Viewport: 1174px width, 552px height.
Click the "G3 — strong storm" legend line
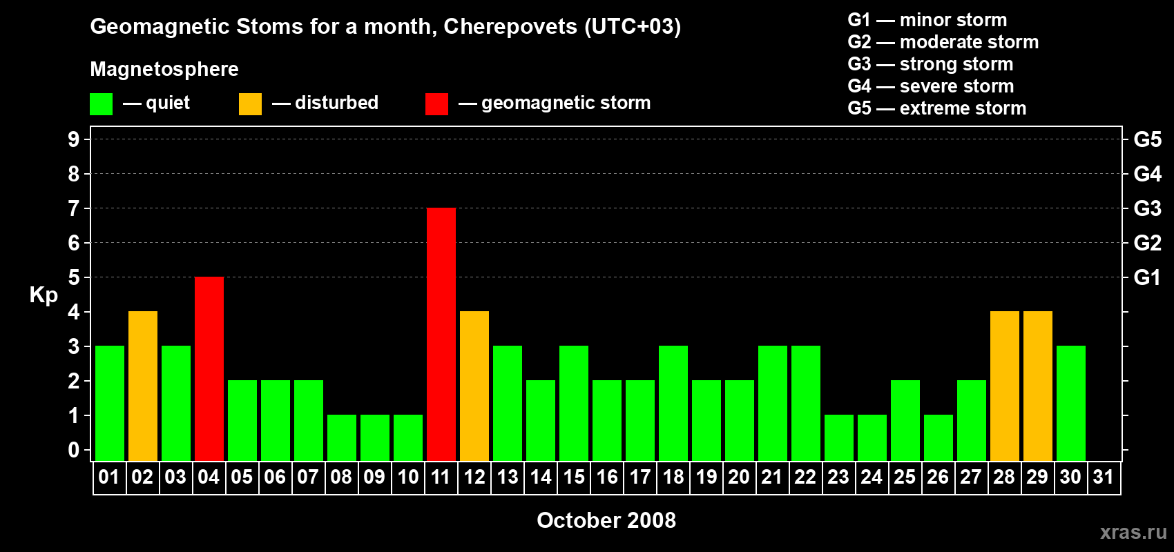(930, 64)
